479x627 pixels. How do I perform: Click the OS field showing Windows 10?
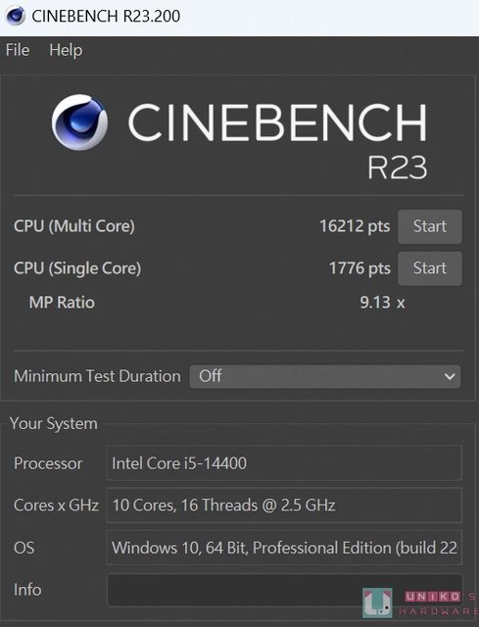(284, 548)
